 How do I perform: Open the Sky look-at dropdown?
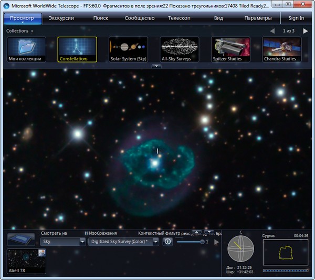pyautogui.click(x=62, y=242)
